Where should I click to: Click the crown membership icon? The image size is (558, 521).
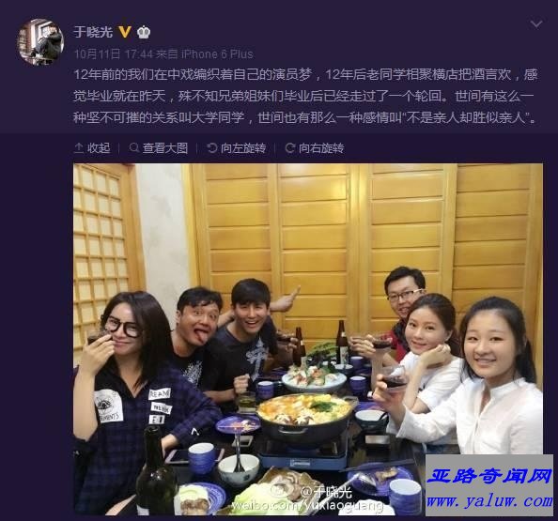(x=144, y=32)
